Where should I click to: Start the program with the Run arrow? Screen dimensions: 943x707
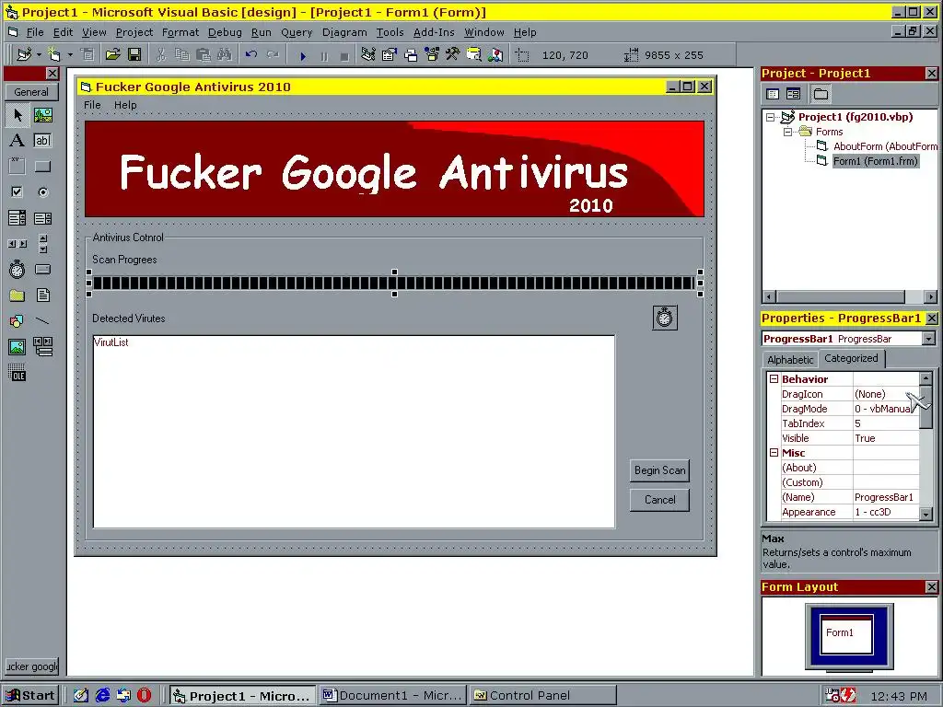(x=303, y=56)
